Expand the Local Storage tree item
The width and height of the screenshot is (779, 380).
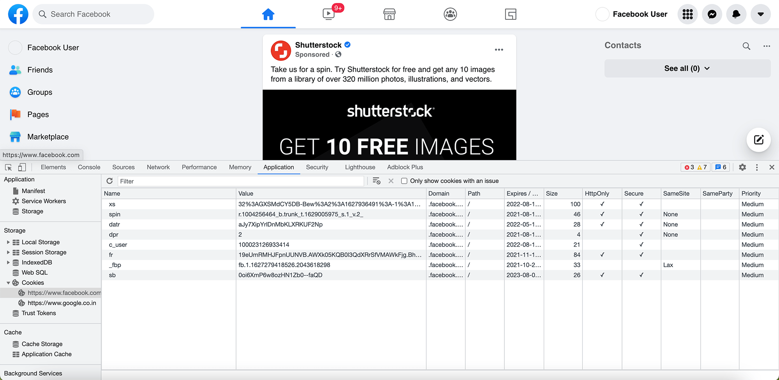click(x=8, y=242)
